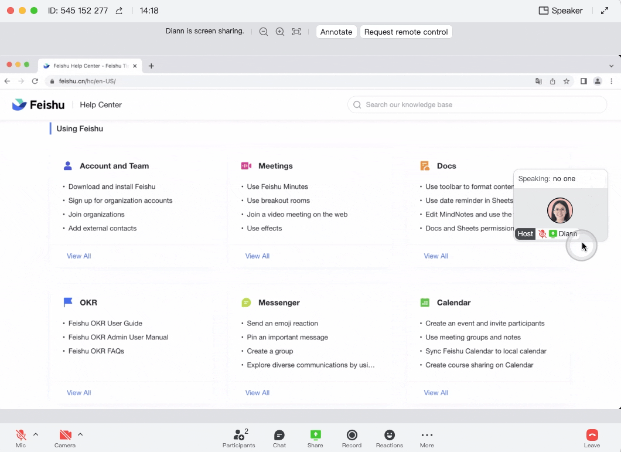The height and width of the screenshot is (452, 621).
Task: Click Request remote control button
Action: coord(406,32)
